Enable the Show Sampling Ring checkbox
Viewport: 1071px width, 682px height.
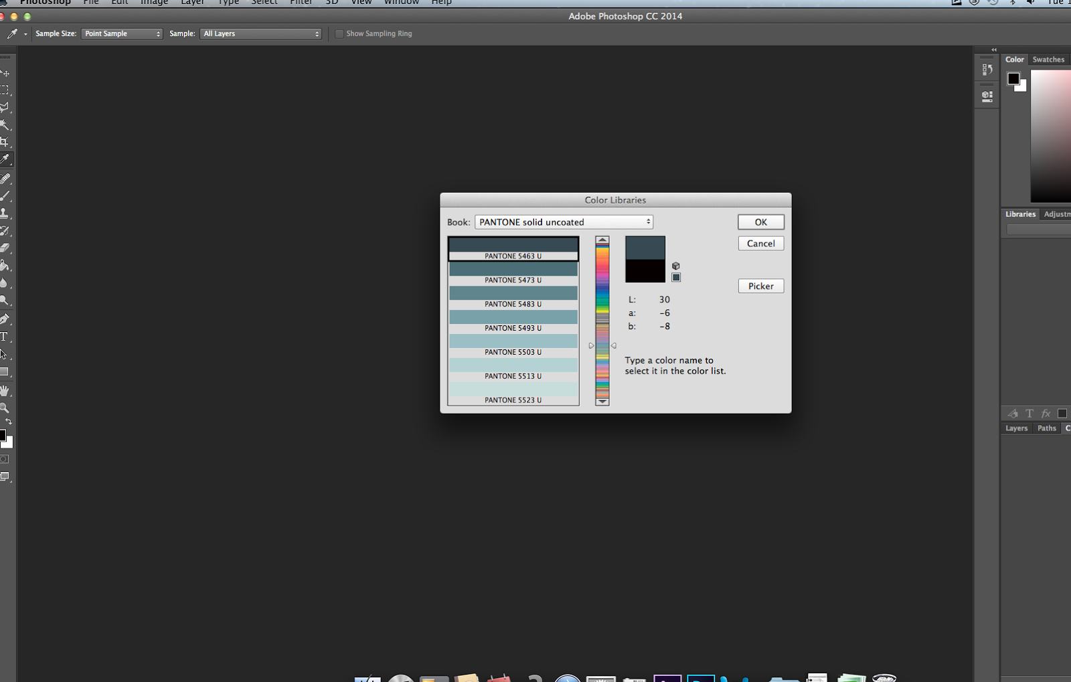click(x=339, y=33)
